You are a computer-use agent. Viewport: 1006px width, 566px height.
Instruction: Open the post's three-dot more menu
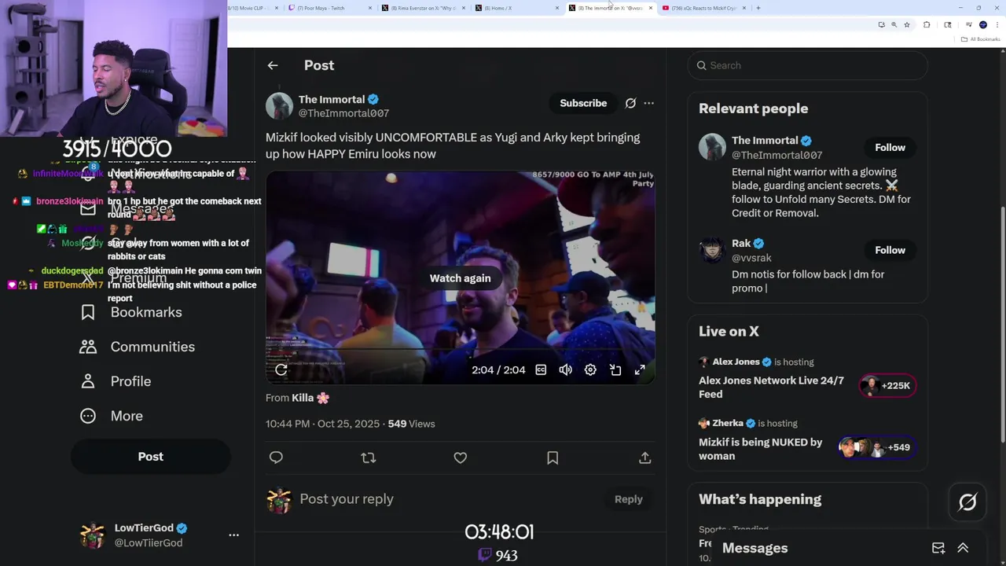point(648,103)
